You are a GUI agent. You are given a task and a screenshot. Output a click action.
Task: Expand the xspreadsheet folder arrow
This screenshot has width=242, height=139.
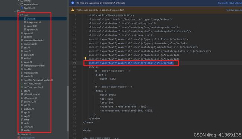click(x=18, y=4)
